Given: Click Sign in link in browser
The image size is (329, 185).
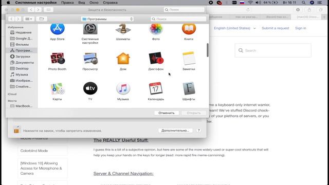Looking at the screenshot, I should point(300,28).
